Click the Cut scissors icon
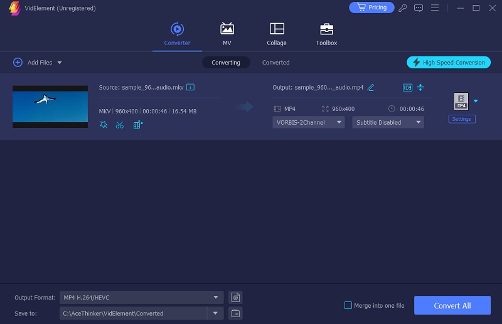502x324 pixels. (120, 125)
